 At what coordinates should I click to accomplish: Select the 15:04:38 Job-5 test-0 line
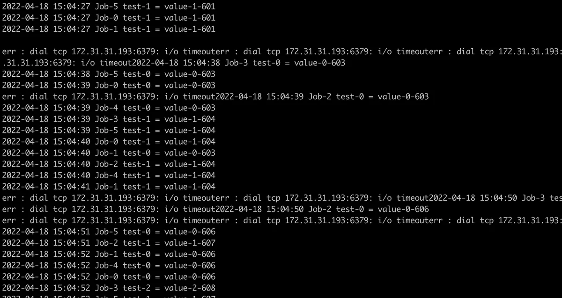tap(109, 74)
